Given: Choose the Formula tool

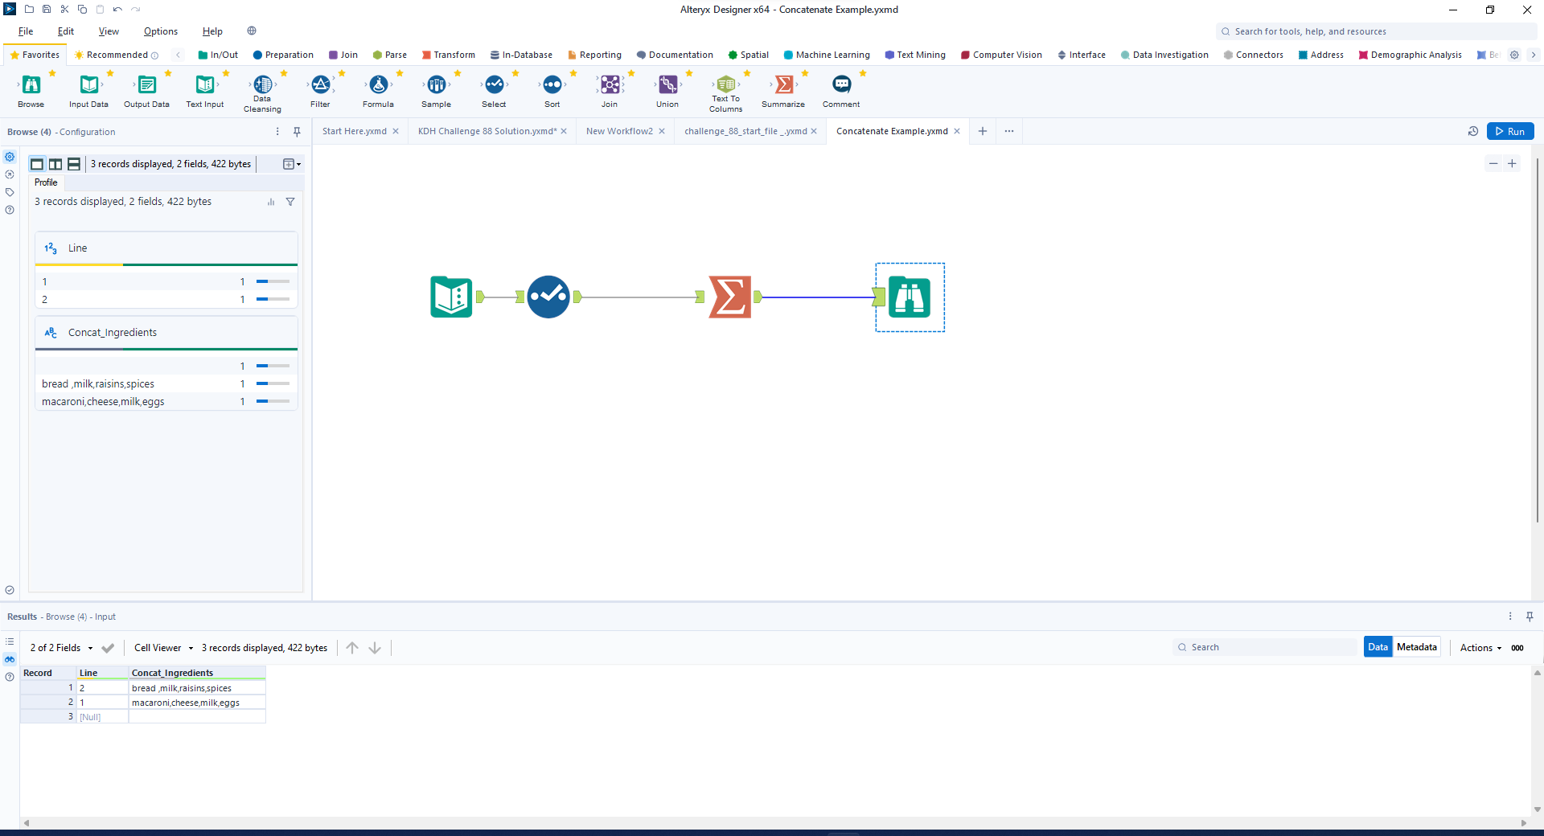Looking at the screenshot, I should pyautogui.click(x=378, y=89).
